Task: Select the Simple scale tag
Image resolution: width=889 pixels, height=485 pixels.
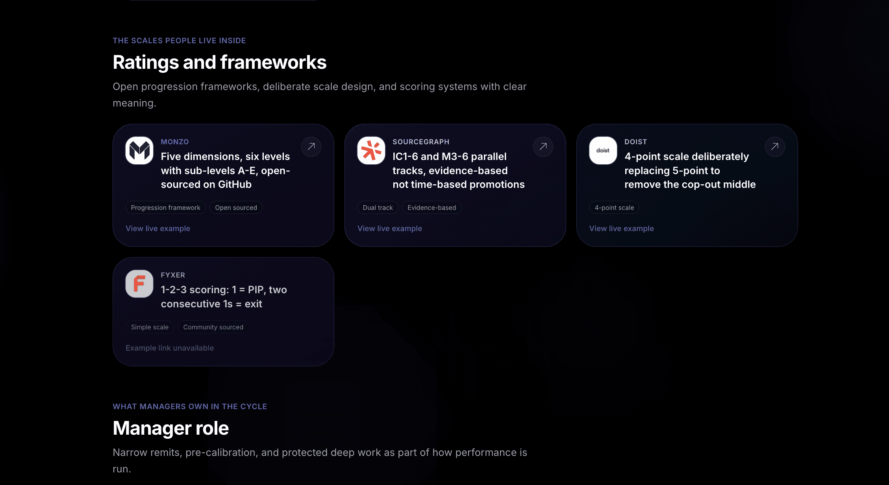Action: click(x=150, y=327)
